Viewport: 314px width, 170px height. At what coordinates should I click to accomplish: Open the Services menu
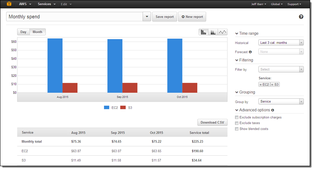(47, 4)
